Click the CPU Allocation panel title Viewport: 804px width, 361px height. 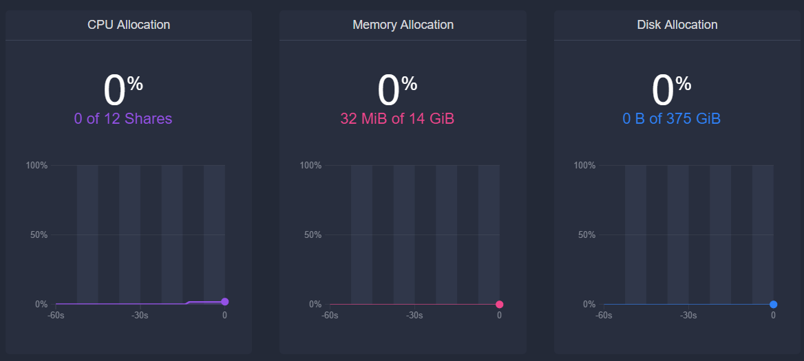pyautogui.click(x=129, y=25)
